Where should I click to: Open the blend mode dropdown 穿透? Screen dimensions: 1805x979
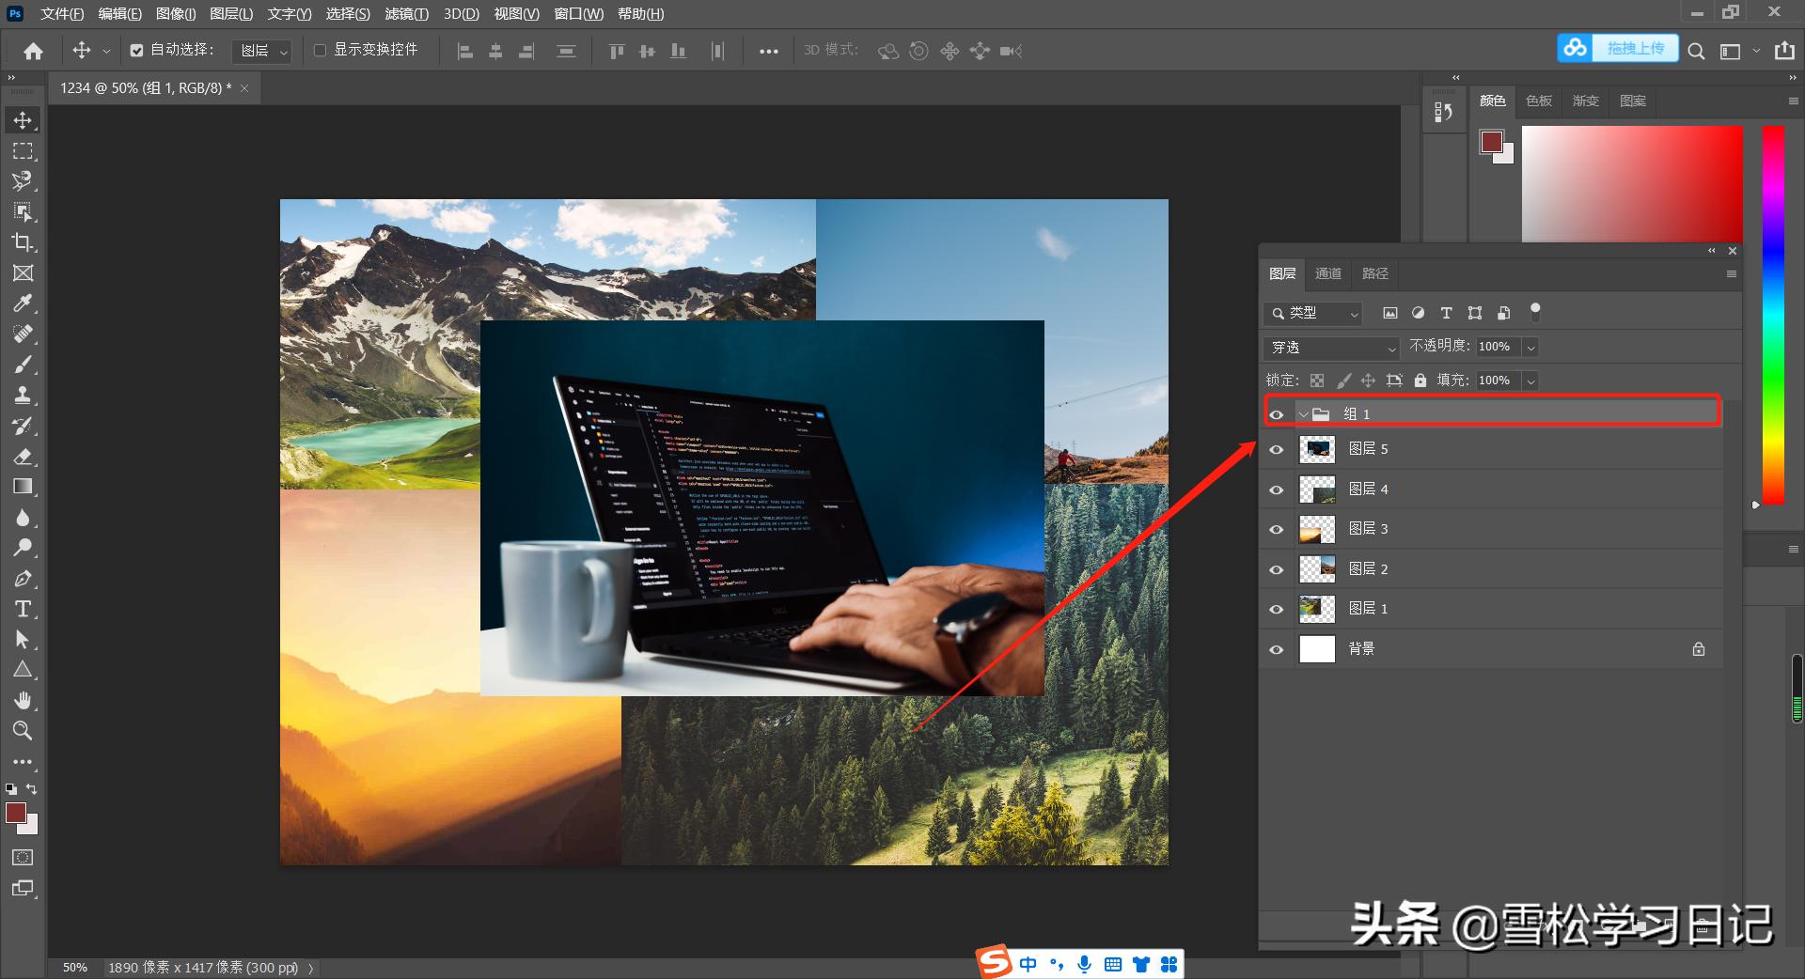(1331, 348)
